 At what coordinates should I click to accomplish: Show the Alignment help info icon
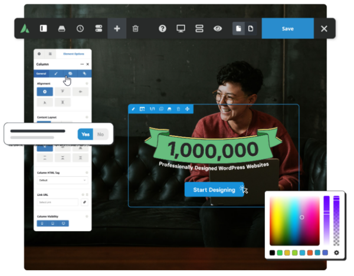(87, 84)
